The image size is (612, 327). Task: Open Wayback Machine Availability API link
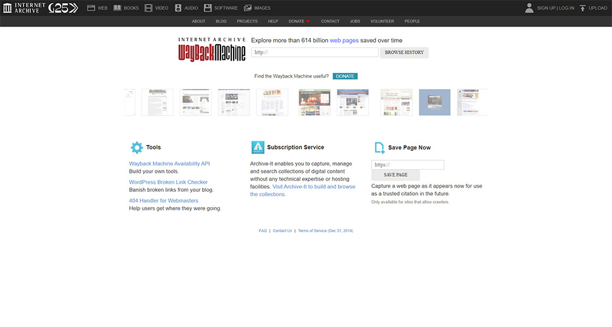(x=169, y=163)
